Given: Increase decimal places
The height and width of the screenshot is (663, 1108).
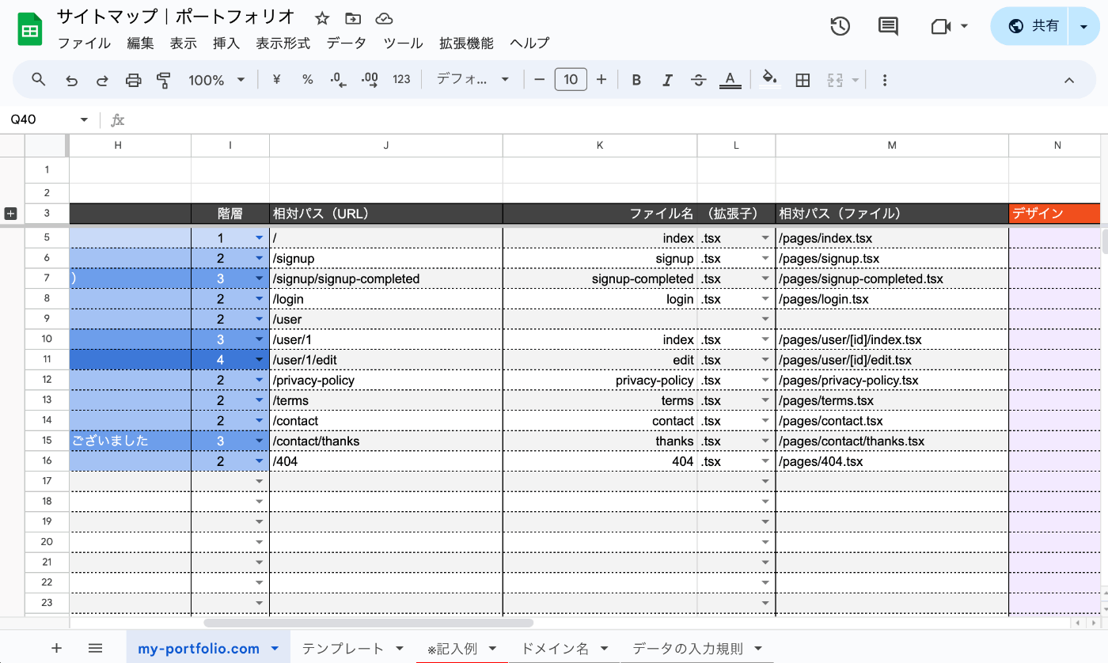Looking at the screenshot, I should [370, 79].
